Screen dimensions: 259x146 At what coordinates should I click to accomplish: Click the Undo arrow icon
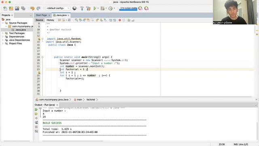(32, 8)
